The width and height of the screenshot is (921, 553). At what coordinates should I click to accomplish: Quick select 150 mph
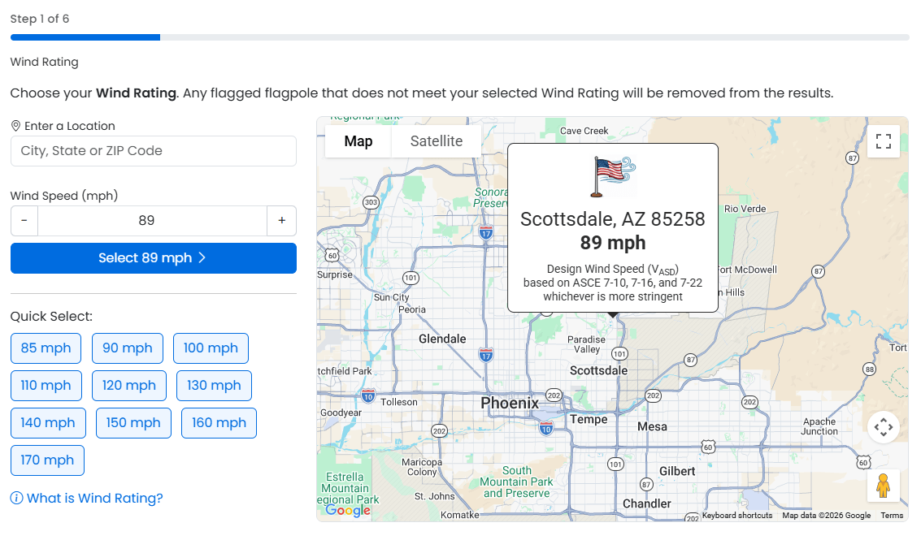(x=133, y=423)
